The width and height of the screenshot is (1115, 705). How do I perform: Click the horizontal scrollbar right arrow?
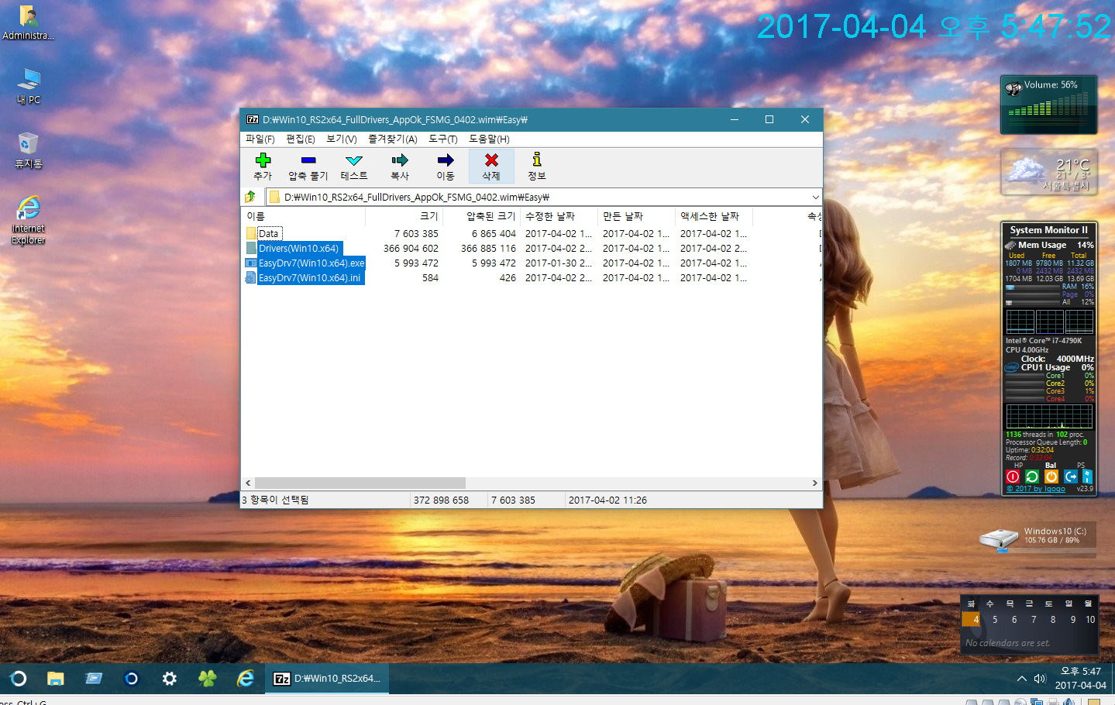(x=814, y=483)
